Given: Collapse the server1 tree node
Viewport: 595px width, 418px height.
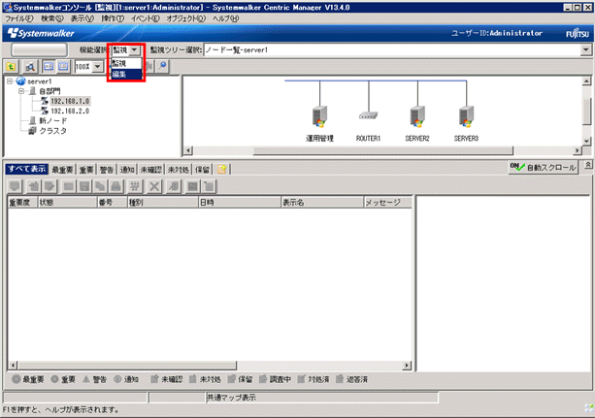Looking at the screenshot, I should (x=10, y=81).
